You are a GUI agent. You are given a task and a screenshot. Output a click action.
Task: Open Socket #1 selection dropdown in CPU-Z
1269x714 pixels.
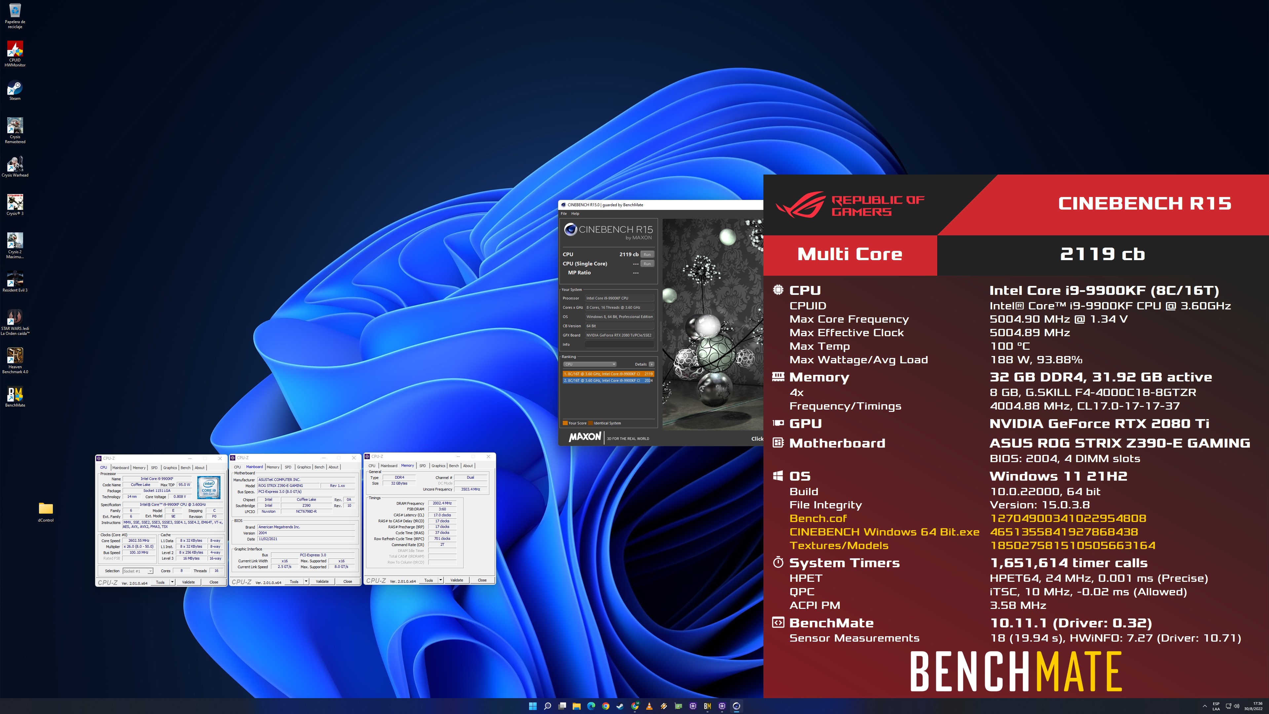[138, 571]
